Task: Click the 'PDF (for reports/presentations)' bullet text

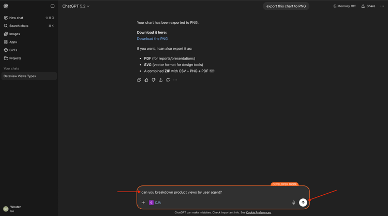Action: click(170, 59)
